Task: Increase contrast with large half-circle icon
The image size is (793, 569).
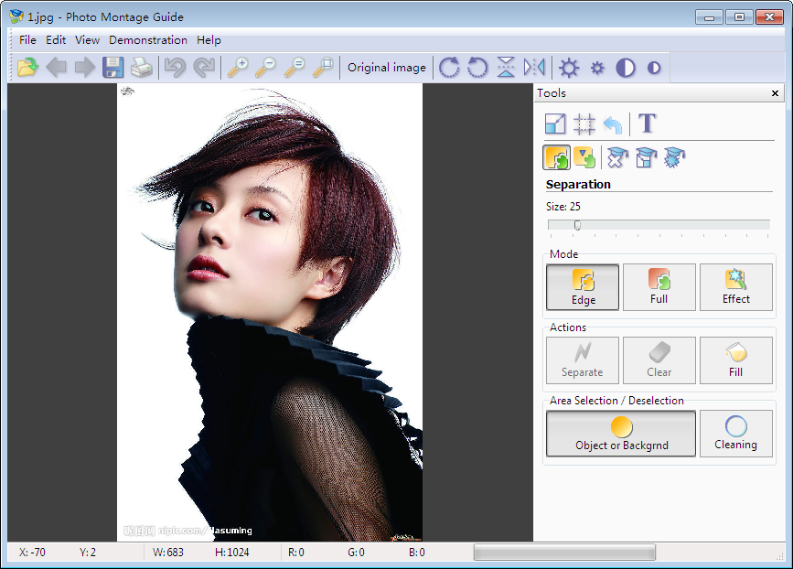Action: click(x=626, y=68)
